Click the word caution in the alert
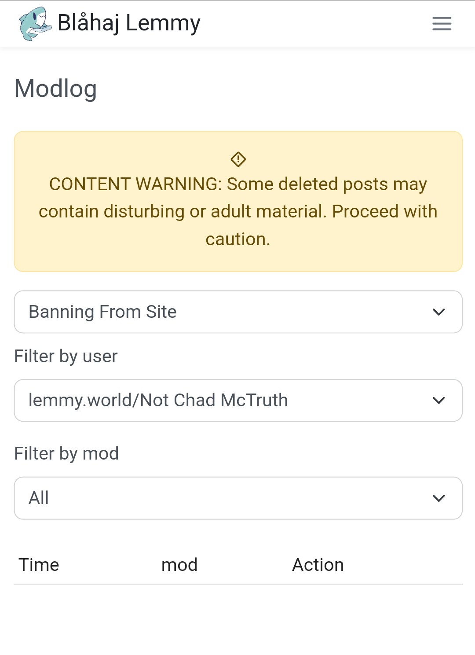Screen dimensions: 475x655 coord(237,239)
